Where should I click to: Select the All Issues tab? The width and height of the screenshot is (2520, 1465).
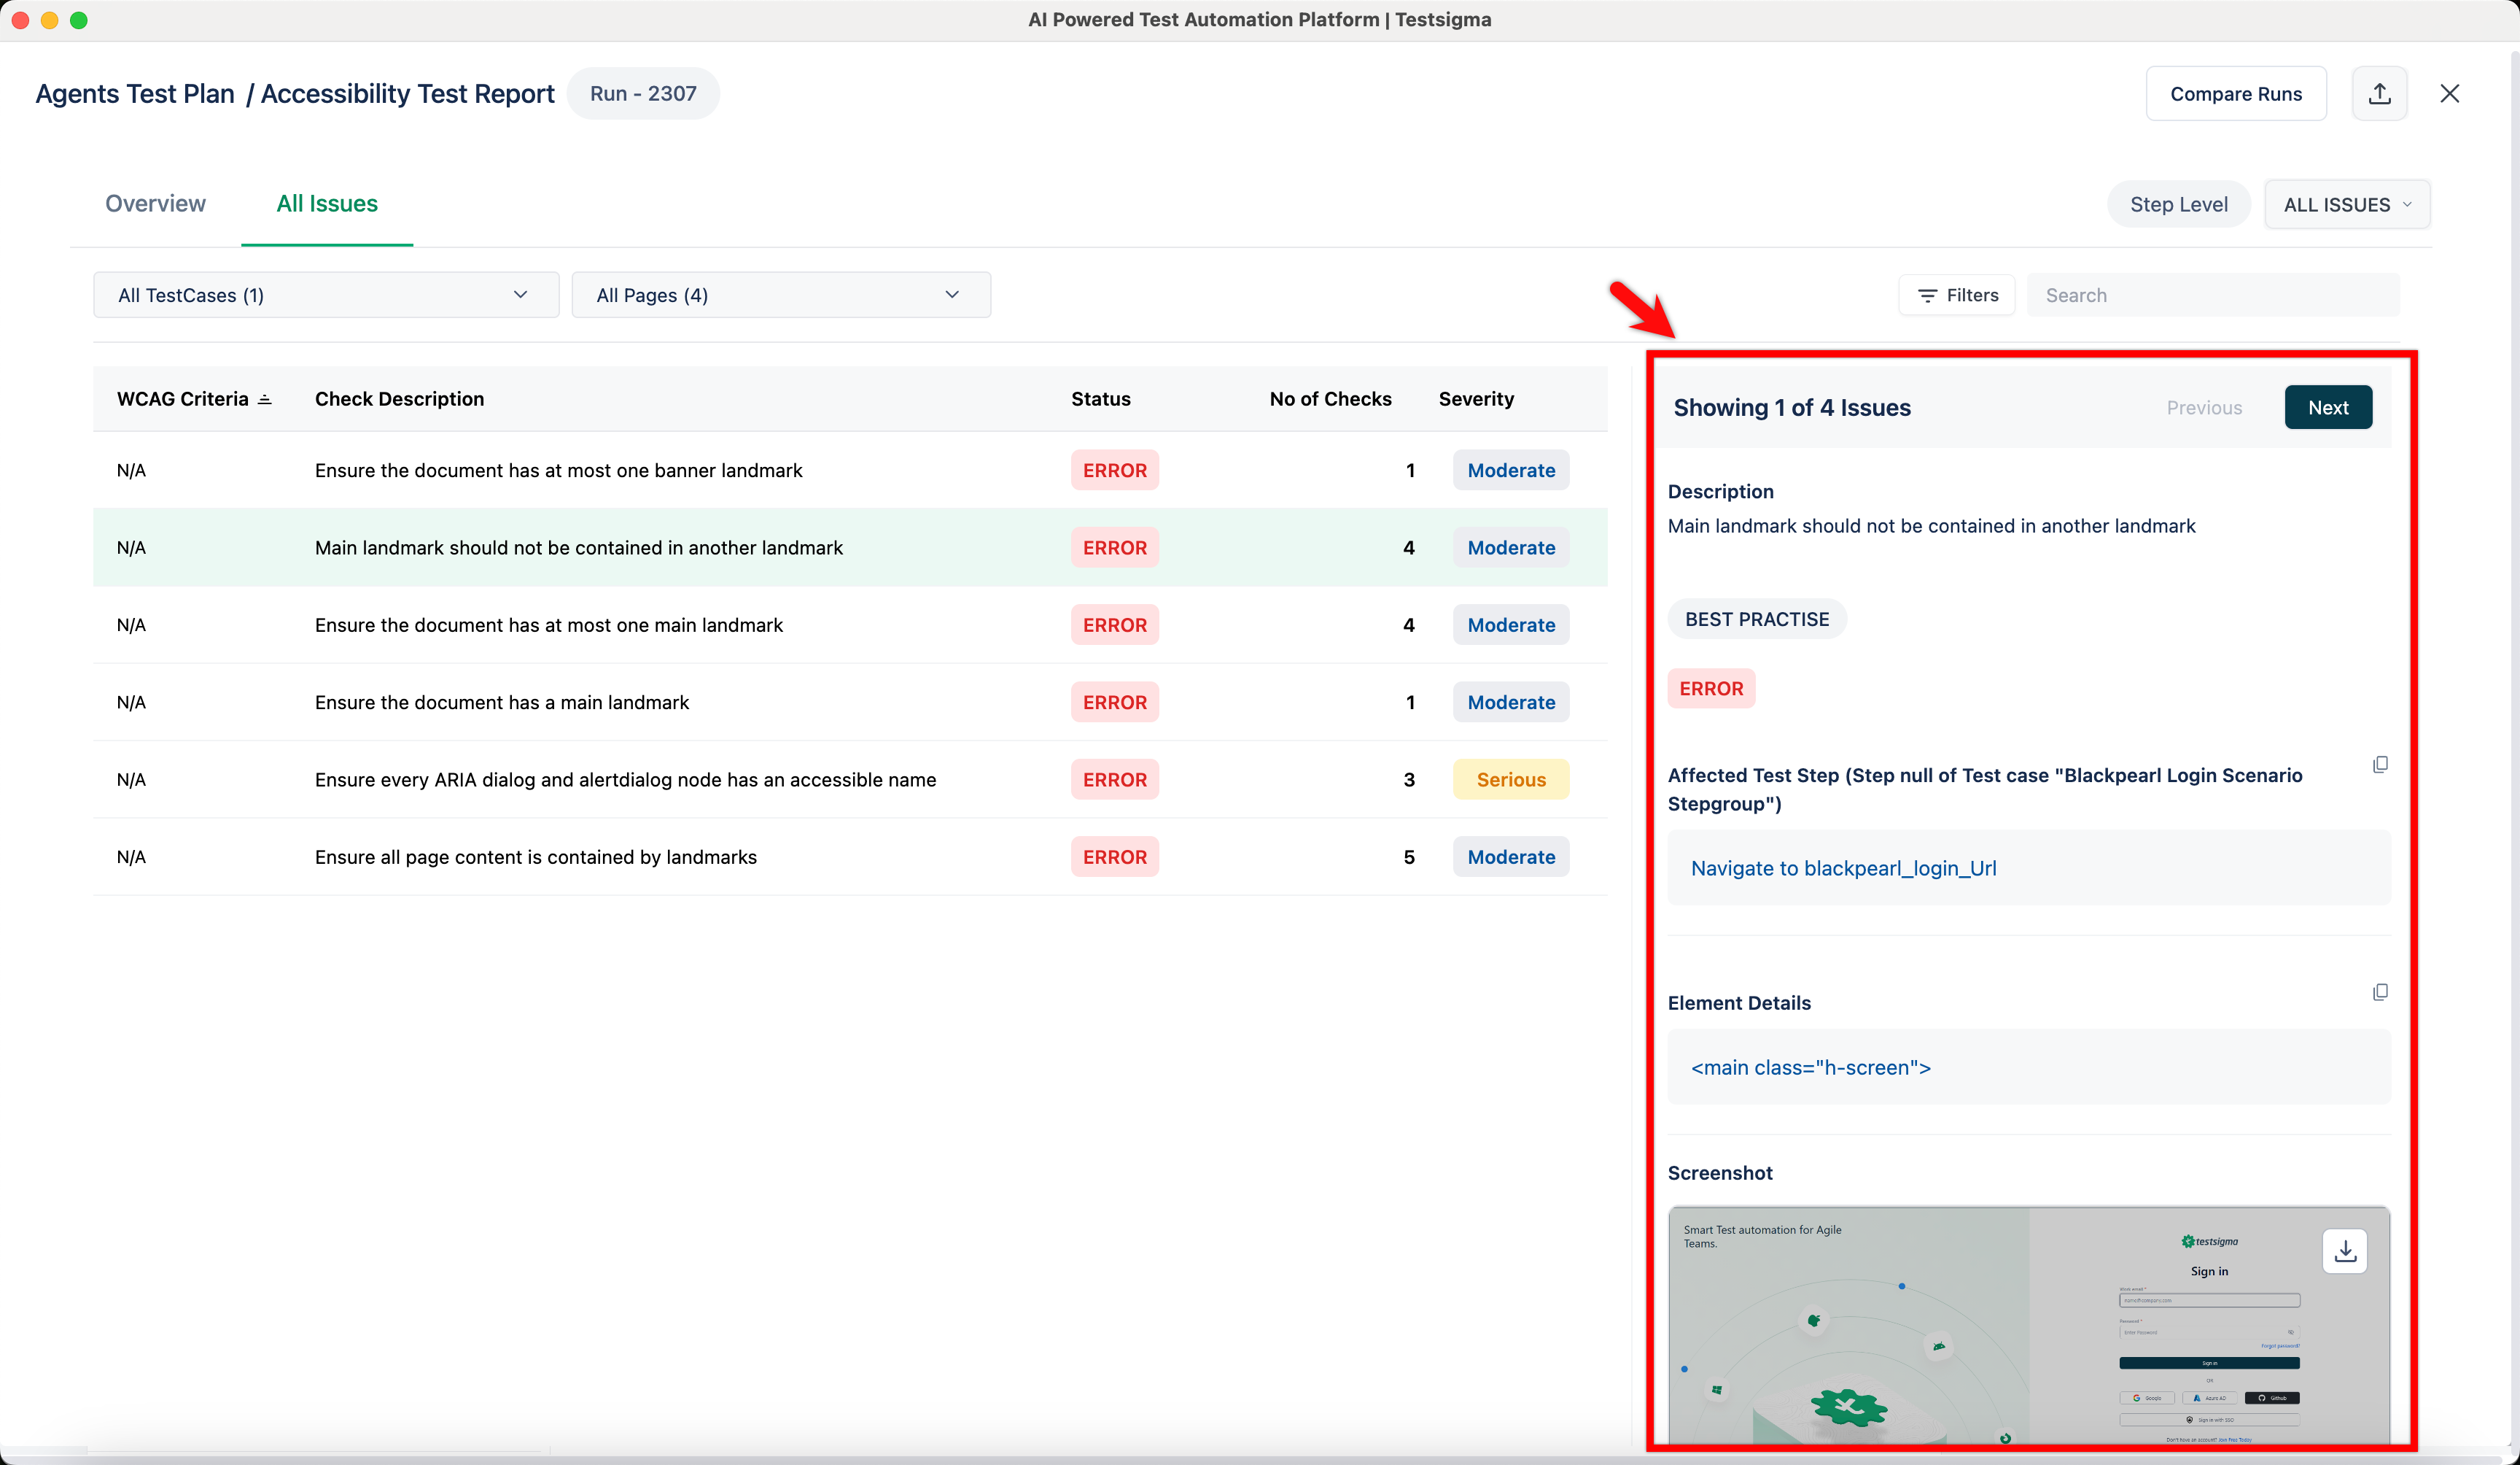click(x=327, y=203)
